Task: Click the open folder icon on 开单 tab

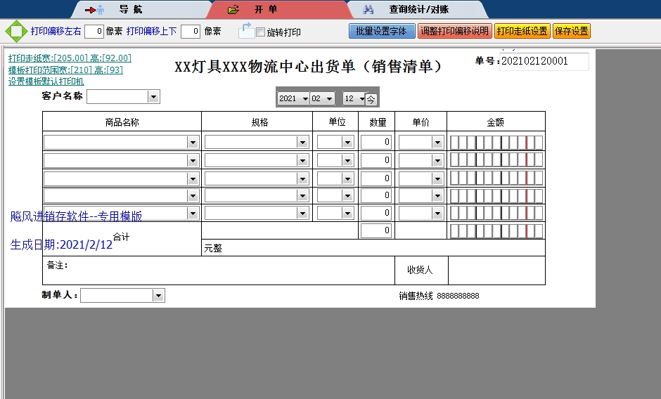Action: (234, 10)
